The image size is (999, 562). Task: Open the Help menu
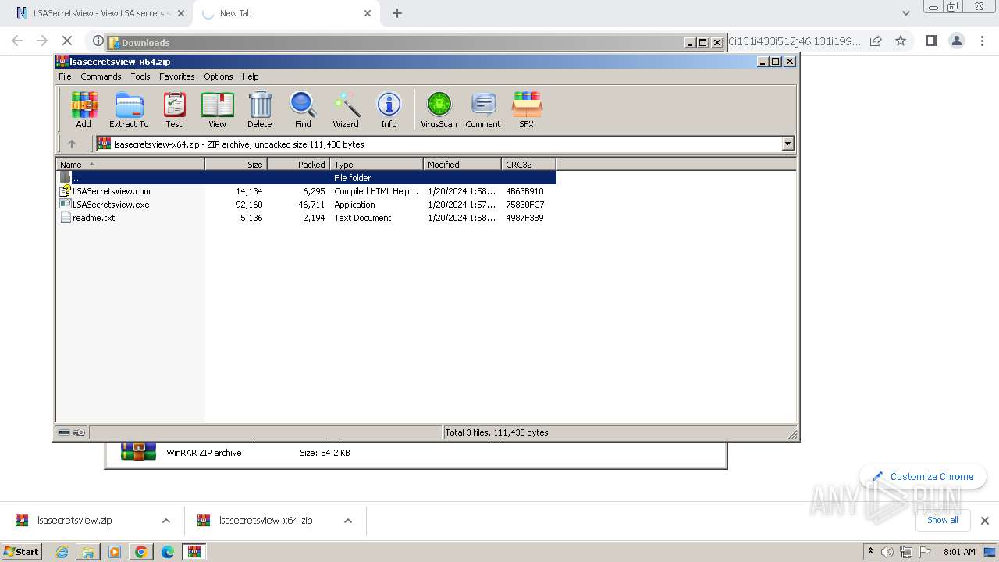click(x=250, y=76)
